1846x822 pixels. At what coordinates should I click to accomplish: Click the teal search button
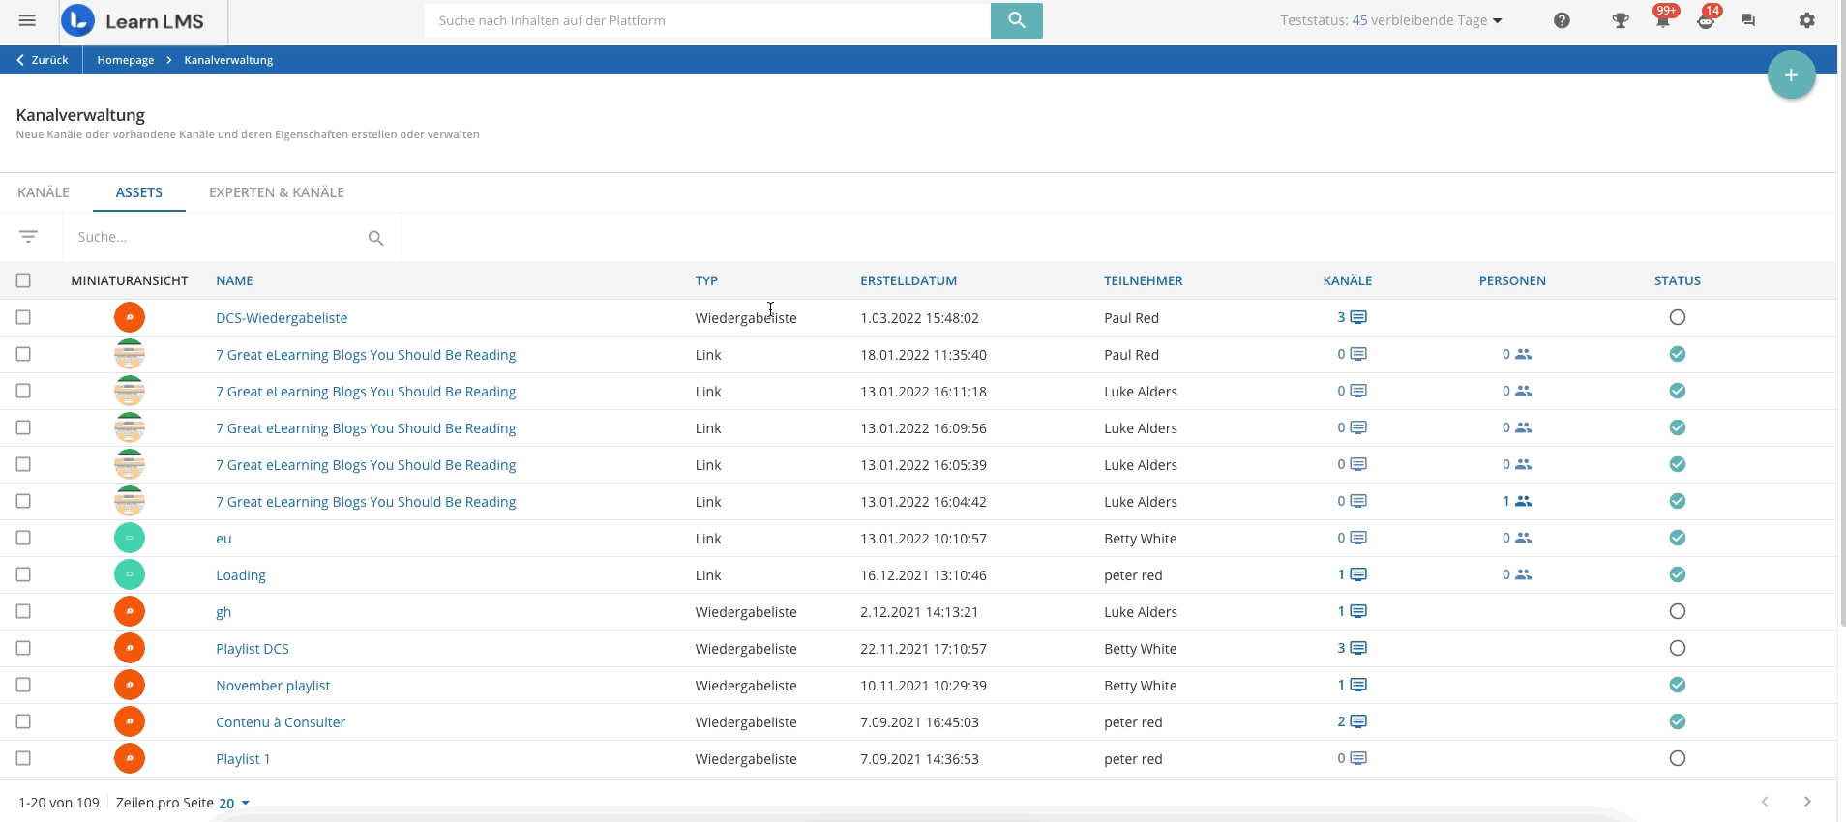click(x=1016, y=20)
